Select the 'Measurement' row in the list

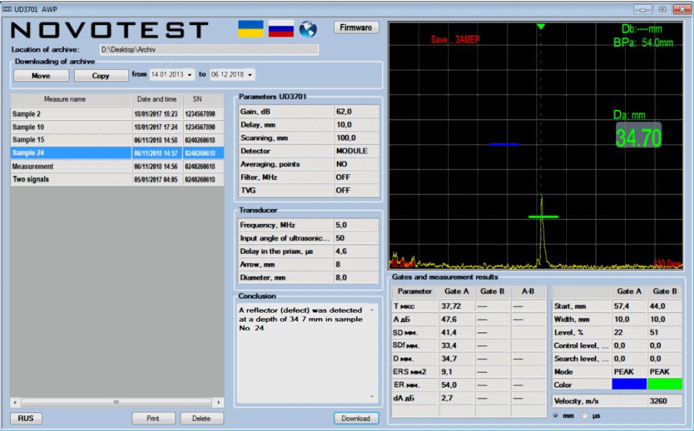click(x=118, y=166)
